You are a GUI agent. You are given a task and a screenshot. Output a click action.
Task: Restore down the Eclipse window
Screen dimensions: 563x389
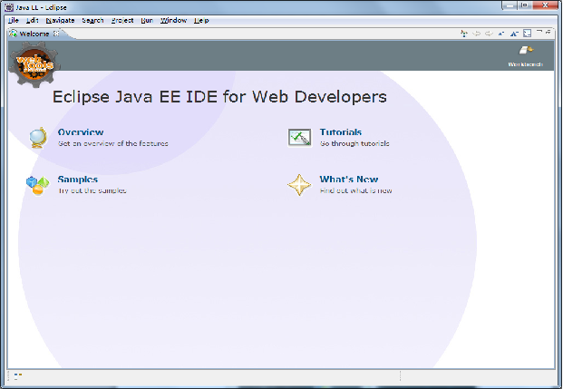click(x=525, y=5)
